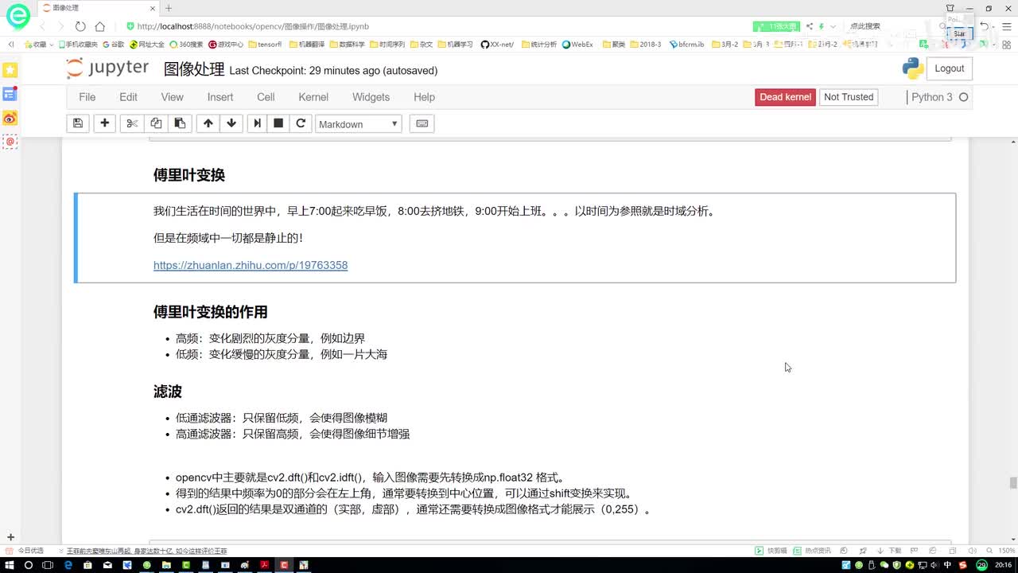Open the 2018-3 bookmark folder
This screenshot has width=1018, height=573.
point(645,45)
